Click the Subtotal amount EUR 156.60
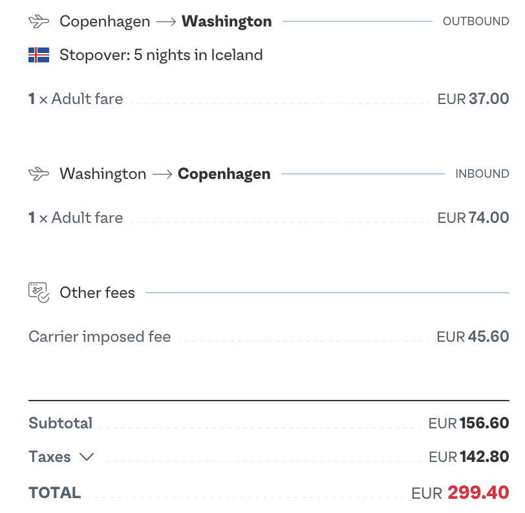525x513 pixels. point(469,423)
